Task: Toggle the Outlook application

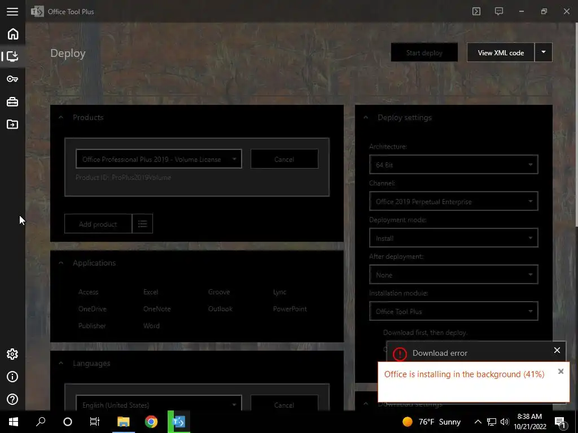Action: pos(220,309)
